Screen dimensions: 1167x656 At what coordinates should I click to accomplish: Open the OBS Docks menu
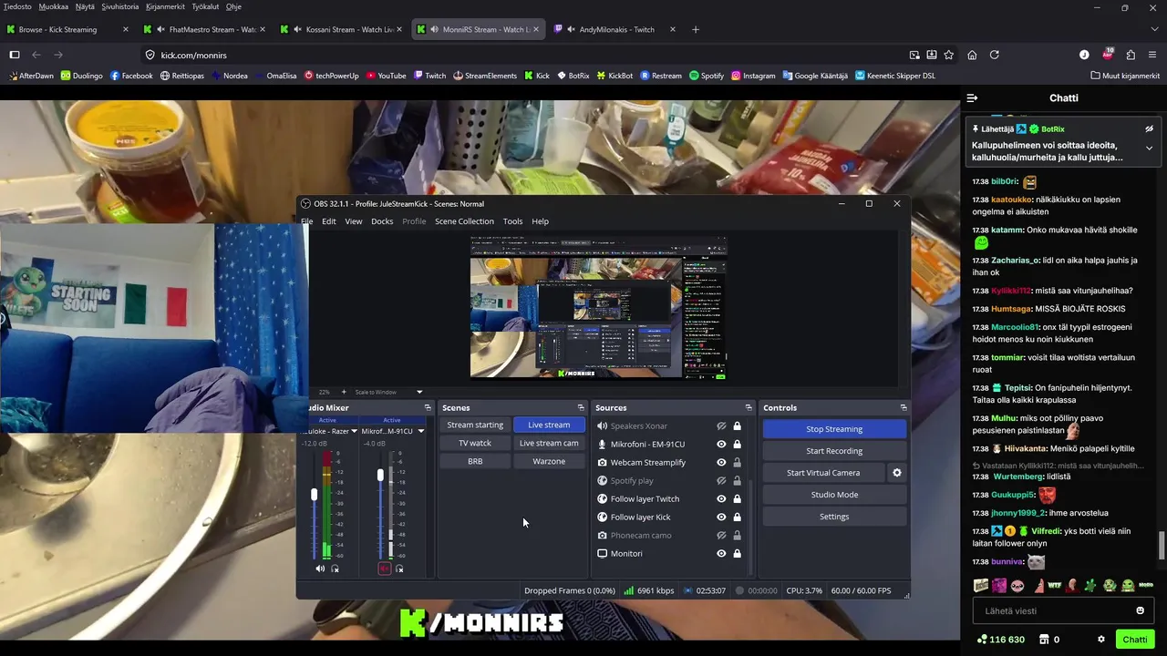382,221
